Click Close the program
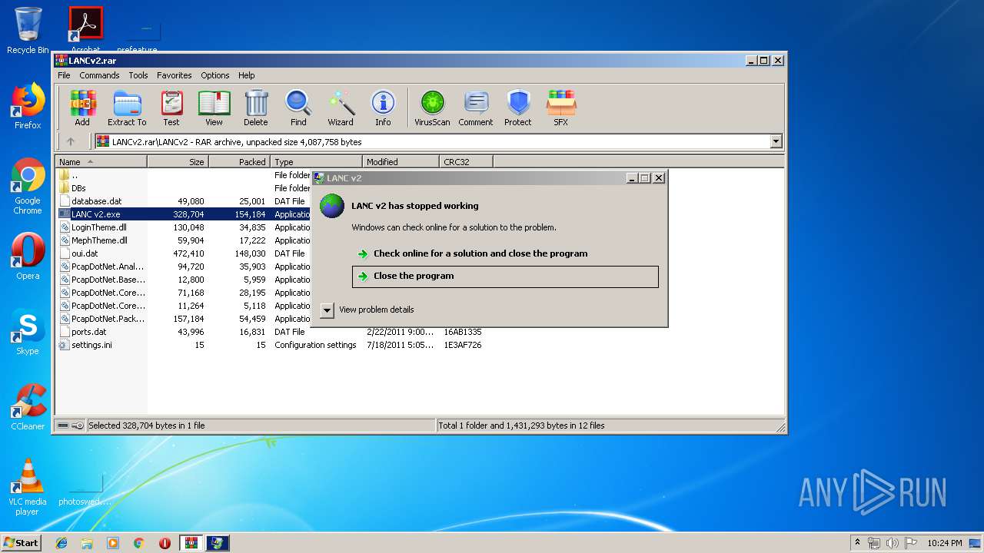This screenshot has height=553, width=984. (505, 276)
